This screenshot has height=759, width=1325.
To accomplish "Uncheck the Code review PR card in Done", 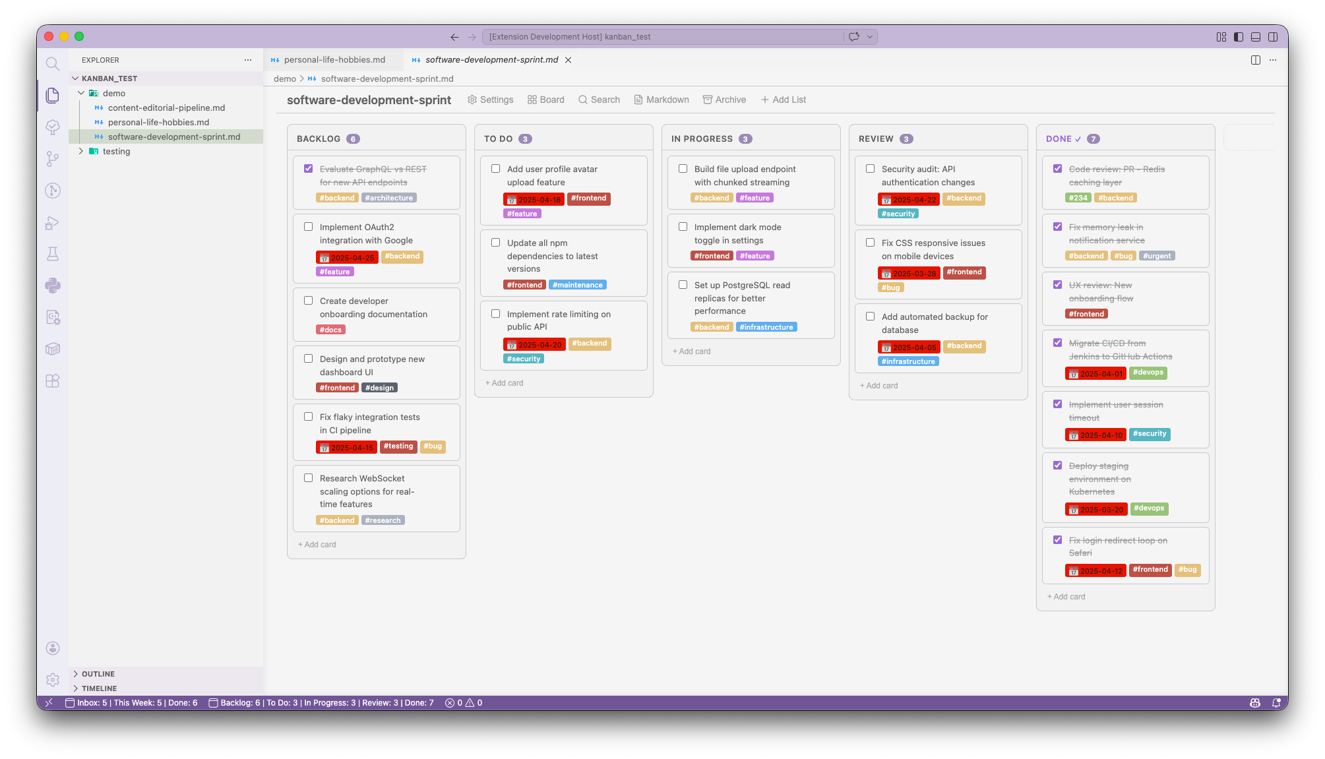I will click(1057, 168).
